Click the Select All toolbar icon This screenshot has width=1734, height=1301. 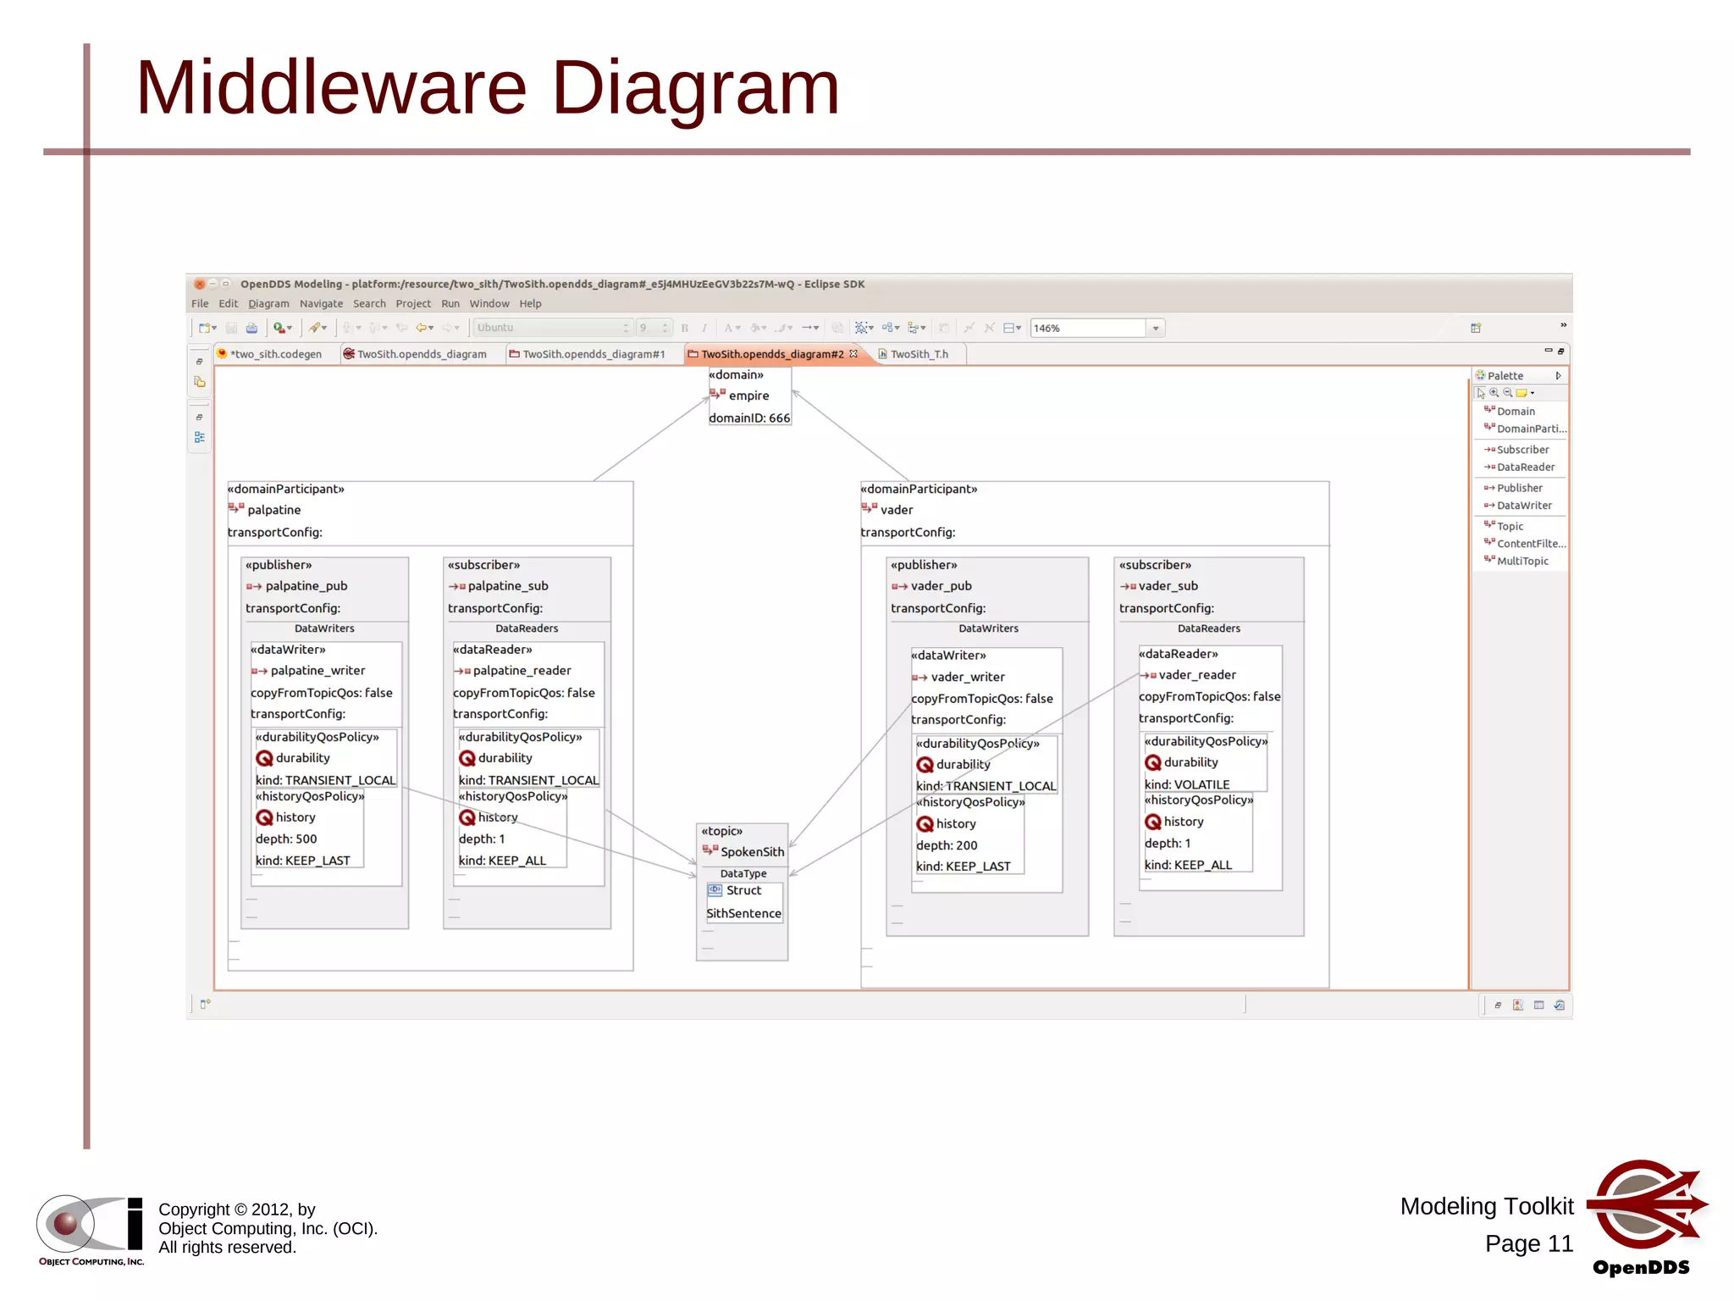click(x=861, y=328)
